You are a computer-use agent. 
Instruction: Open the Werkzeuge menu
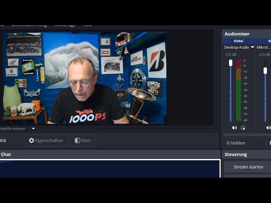click(65, 25)
